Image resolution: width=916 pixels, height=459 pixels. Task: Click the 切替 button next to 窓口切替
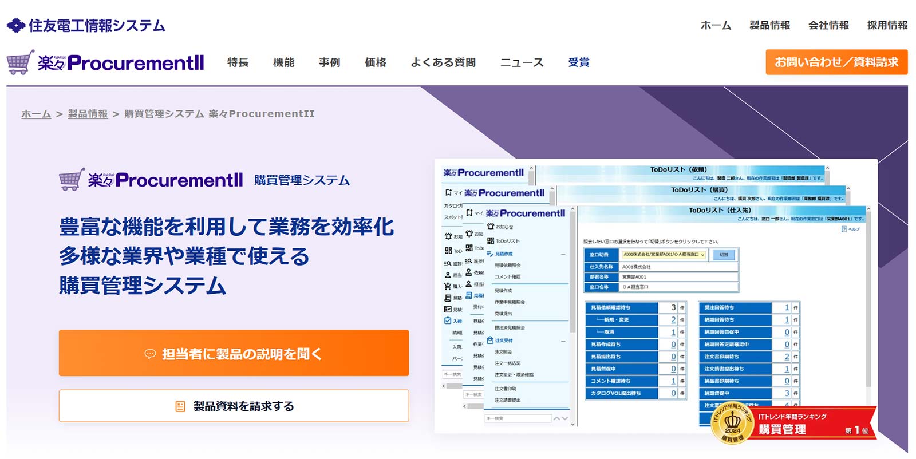(x=724, y=255)
